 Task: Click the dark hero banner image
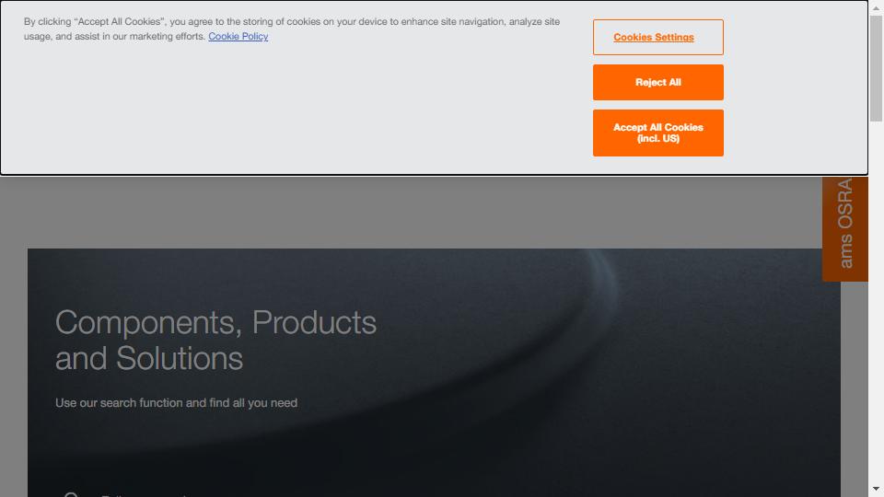434,373
